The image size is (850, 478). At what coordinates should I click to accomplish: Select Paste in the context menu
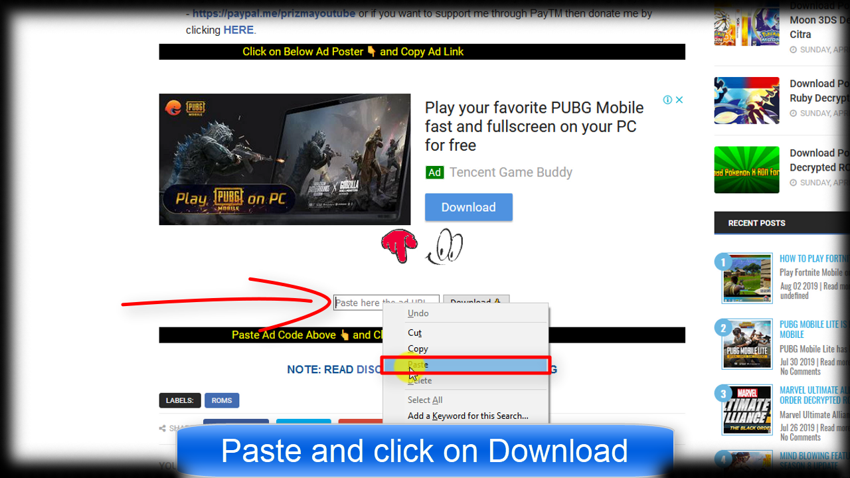click(x=466, y=364)
